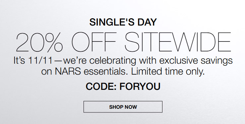Viewport: 245px width, 124px height.
Task: Click the SINGLE'S DAY heading
Action: click(123, 22)
